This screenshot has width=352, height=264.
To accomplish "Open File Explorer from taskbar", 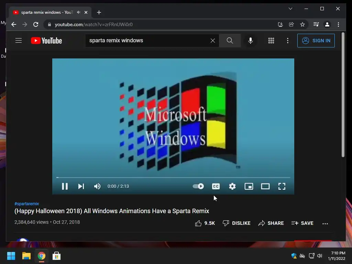I will pyautogui.click(x=26, y=256).
